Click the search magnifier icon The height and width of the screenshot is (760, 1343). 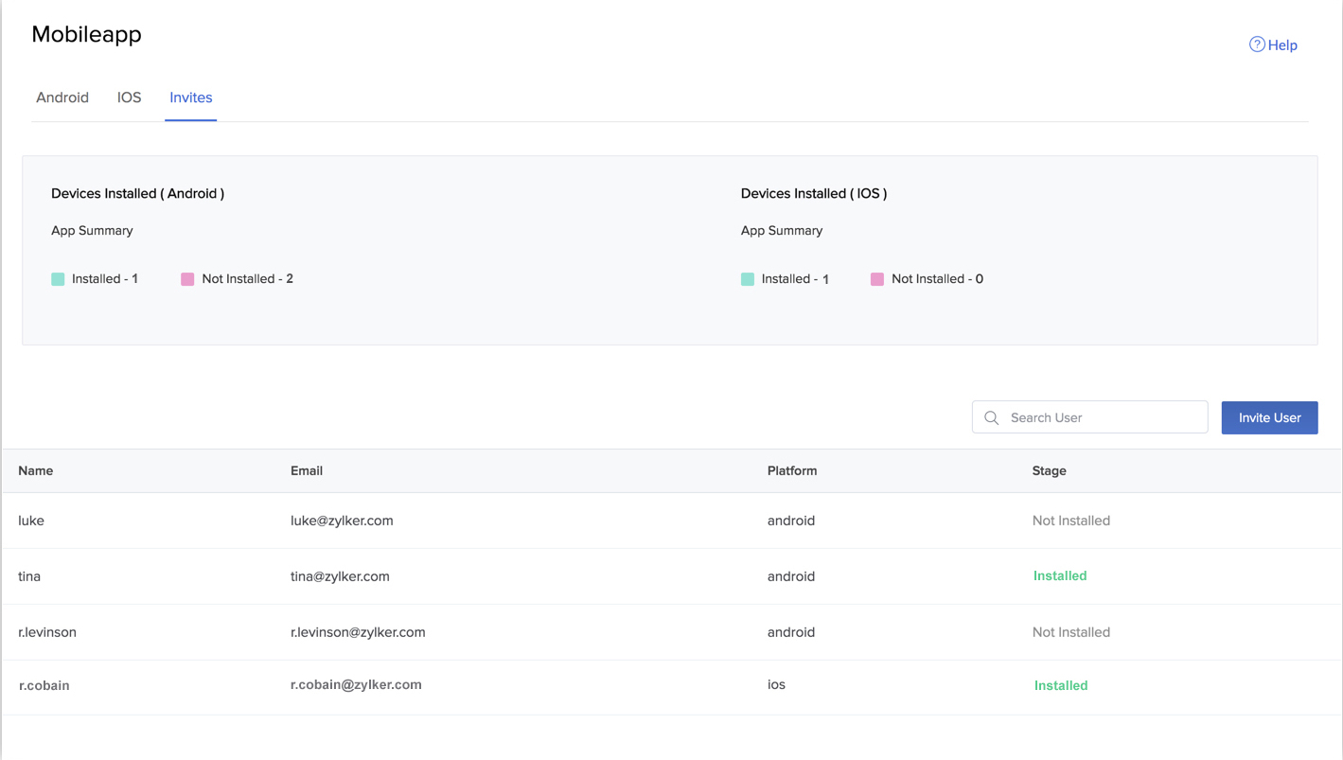(991, 417)
